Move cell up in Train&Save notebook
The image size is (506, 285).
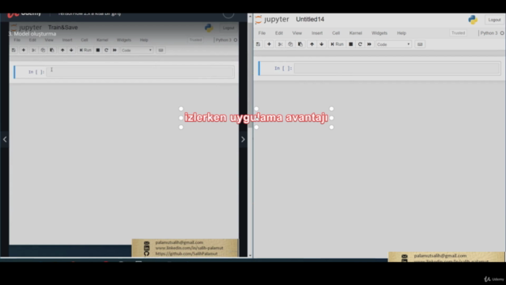coord(62,50)
